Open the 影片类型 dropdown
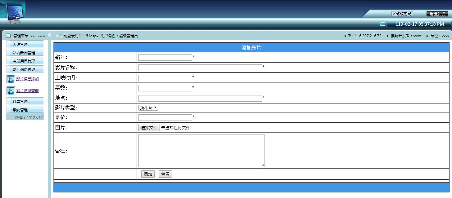The width and height of the screenshot is (452, 198). [148, 108]
